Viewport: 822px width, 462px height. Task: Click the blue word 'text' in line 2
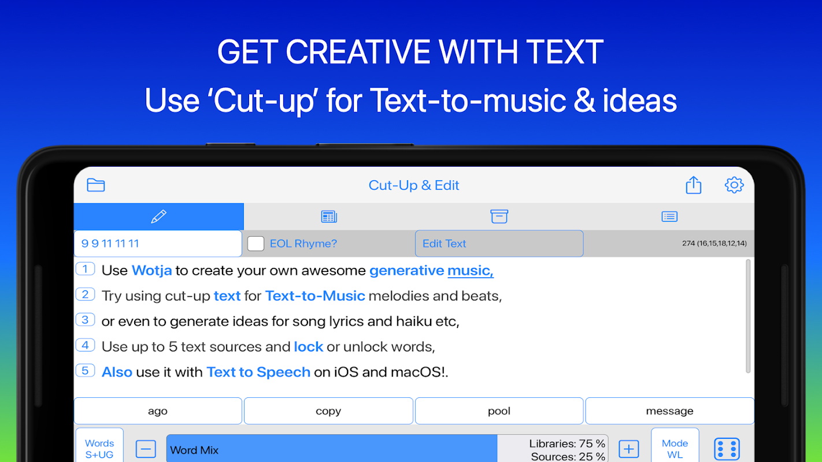227,296
